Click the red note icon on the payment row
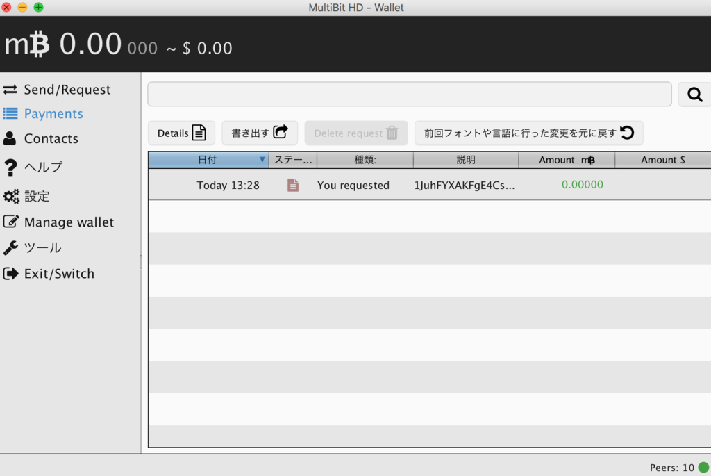This screenshot has width=711, height=476. click(292, 184)
